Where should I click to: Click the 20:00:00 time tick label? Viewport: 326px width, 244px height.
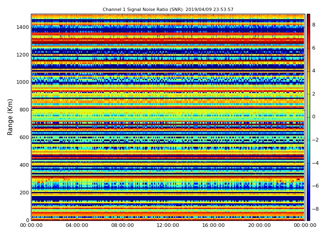tap(259, 225)
